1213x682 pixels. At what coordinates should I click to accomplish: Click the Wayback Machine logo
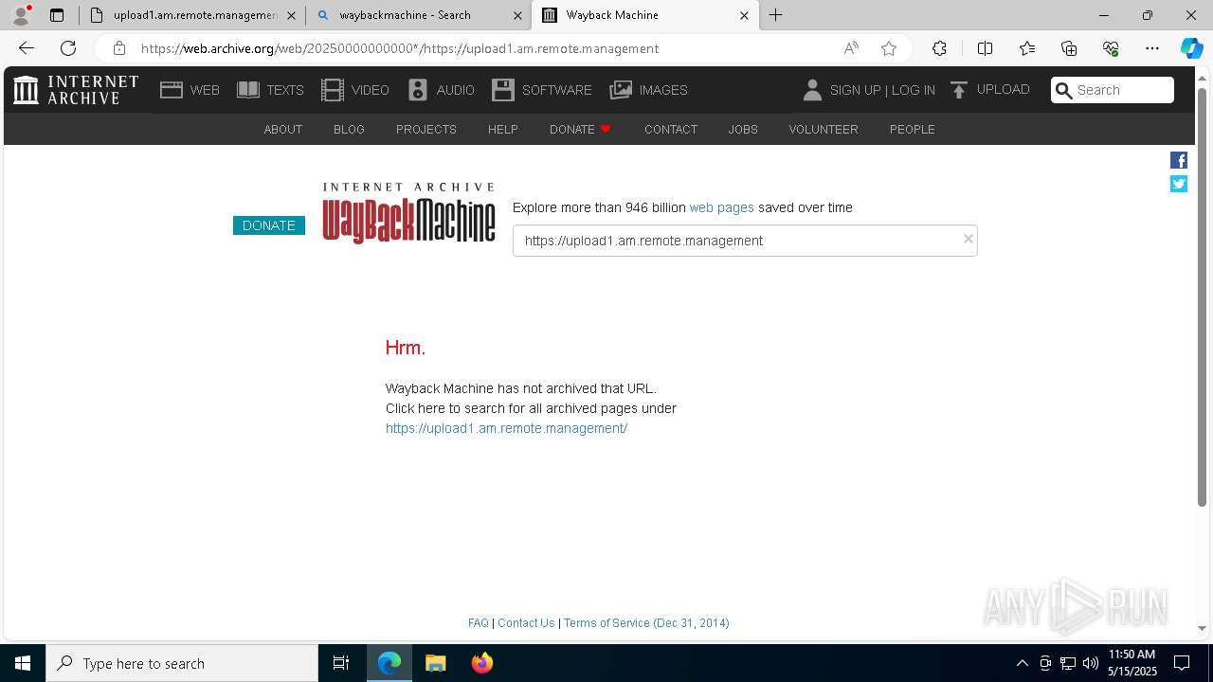point(408,213)
